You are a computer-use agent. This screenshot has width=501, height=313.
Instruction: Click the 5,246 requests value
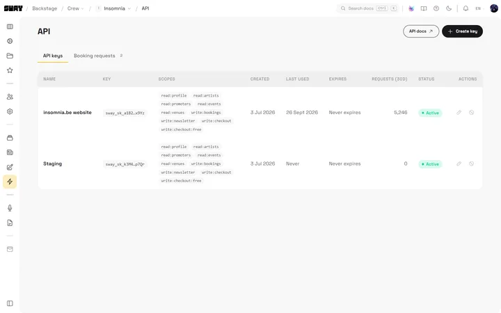tap(400, 113)
